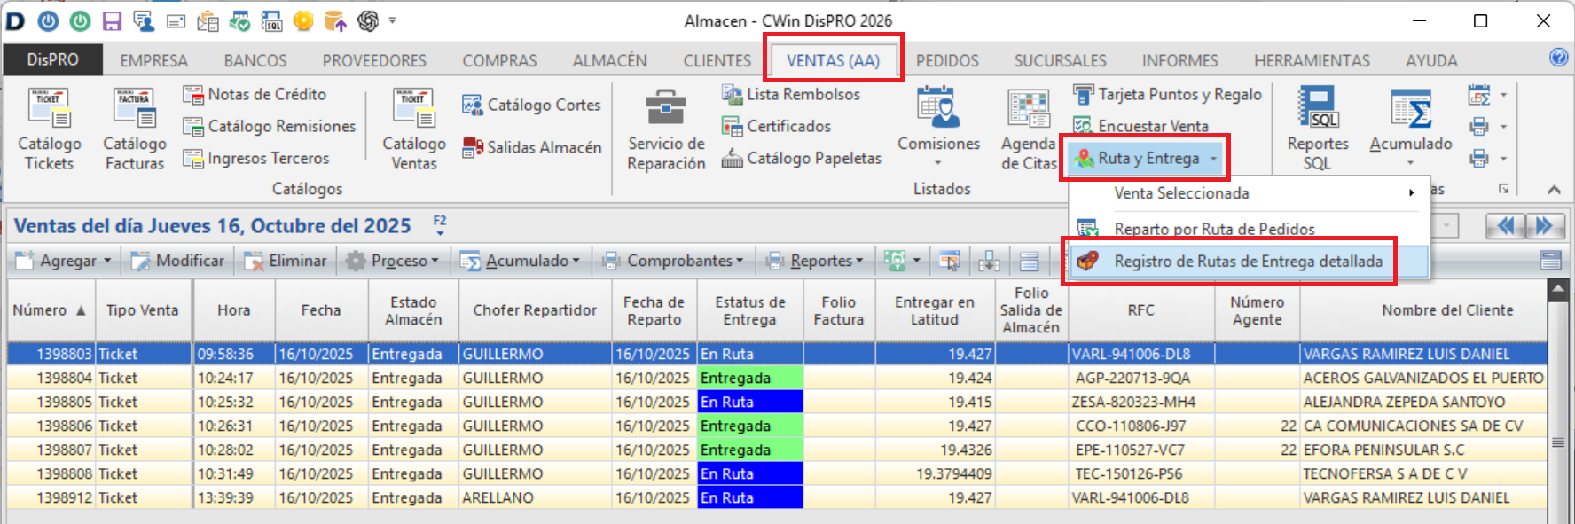Open Catálogo Cortes
Screen dimensions: 1575x524
[531, 105]
